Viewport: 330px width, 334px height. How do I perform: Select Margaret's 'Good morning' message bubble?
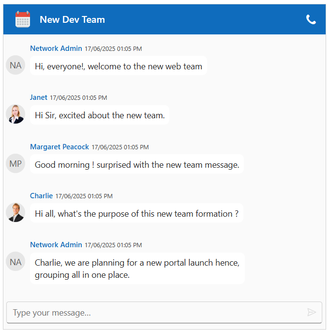point(137,165)
